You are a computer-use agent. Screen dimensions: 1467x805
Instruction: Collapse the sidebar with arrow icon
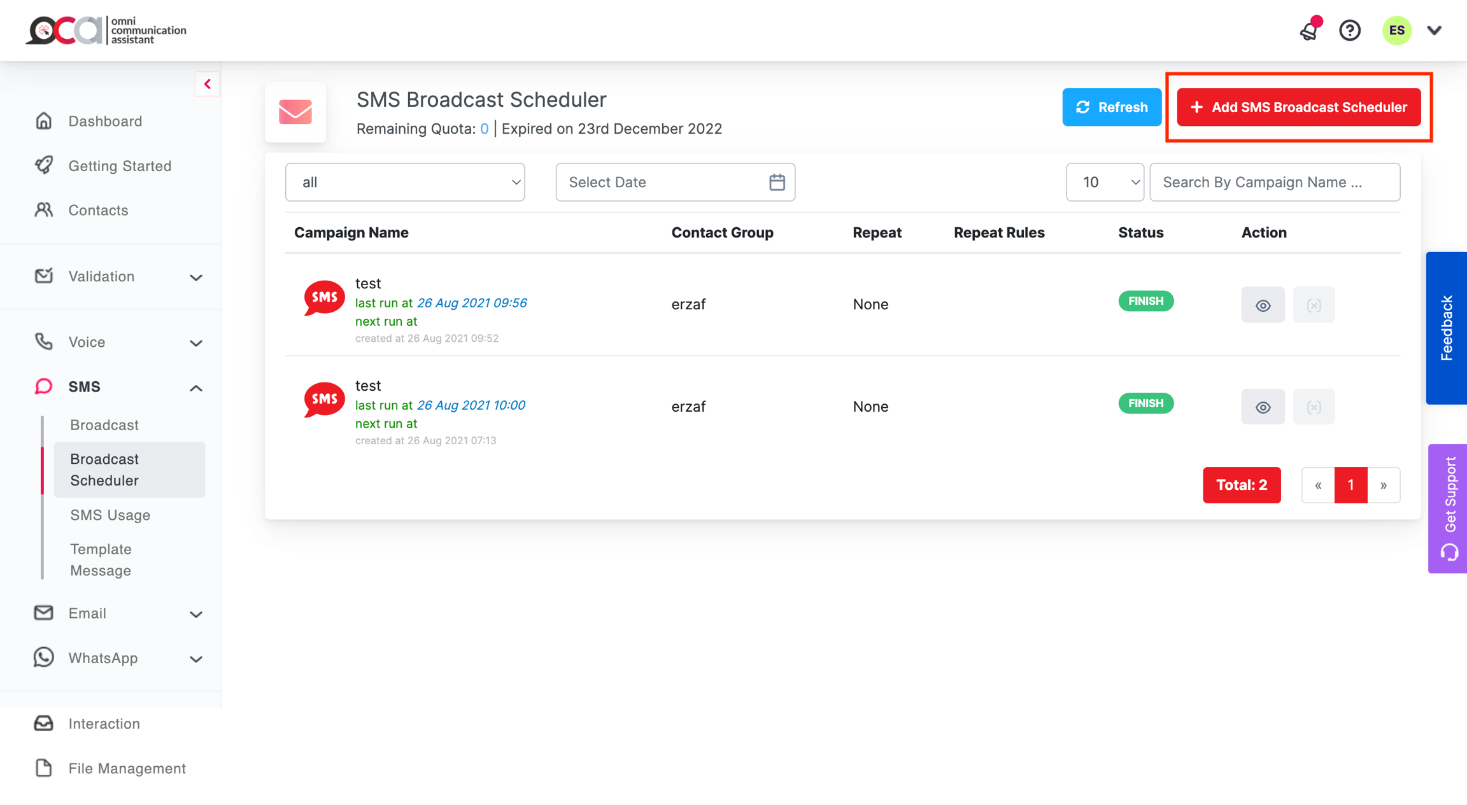207,84
